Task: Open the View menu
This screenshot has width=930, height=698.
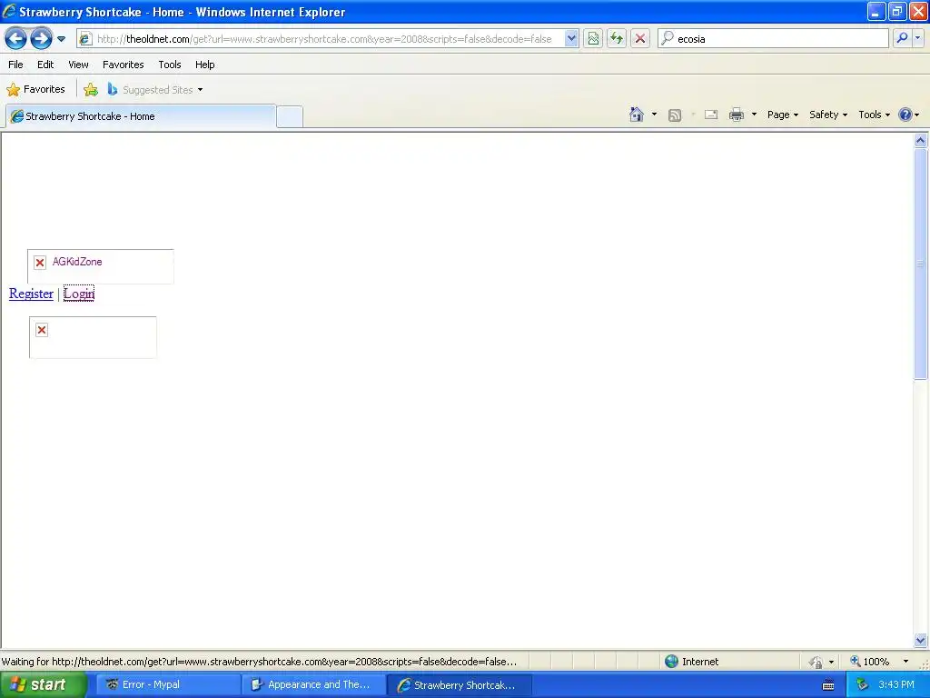Action: (78, 65)
